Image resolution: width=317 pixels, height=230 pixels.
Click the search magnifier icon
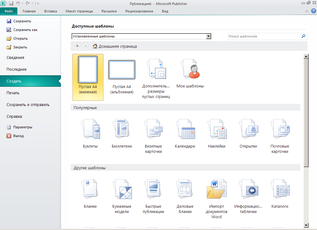303,36
